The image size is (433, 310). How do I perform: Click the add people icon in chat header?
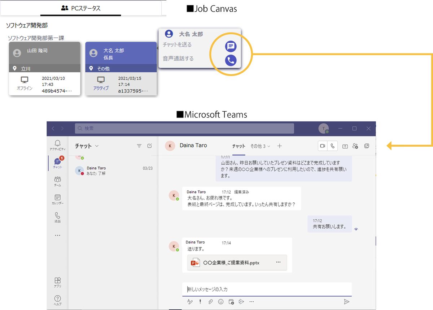click(355, 146)
